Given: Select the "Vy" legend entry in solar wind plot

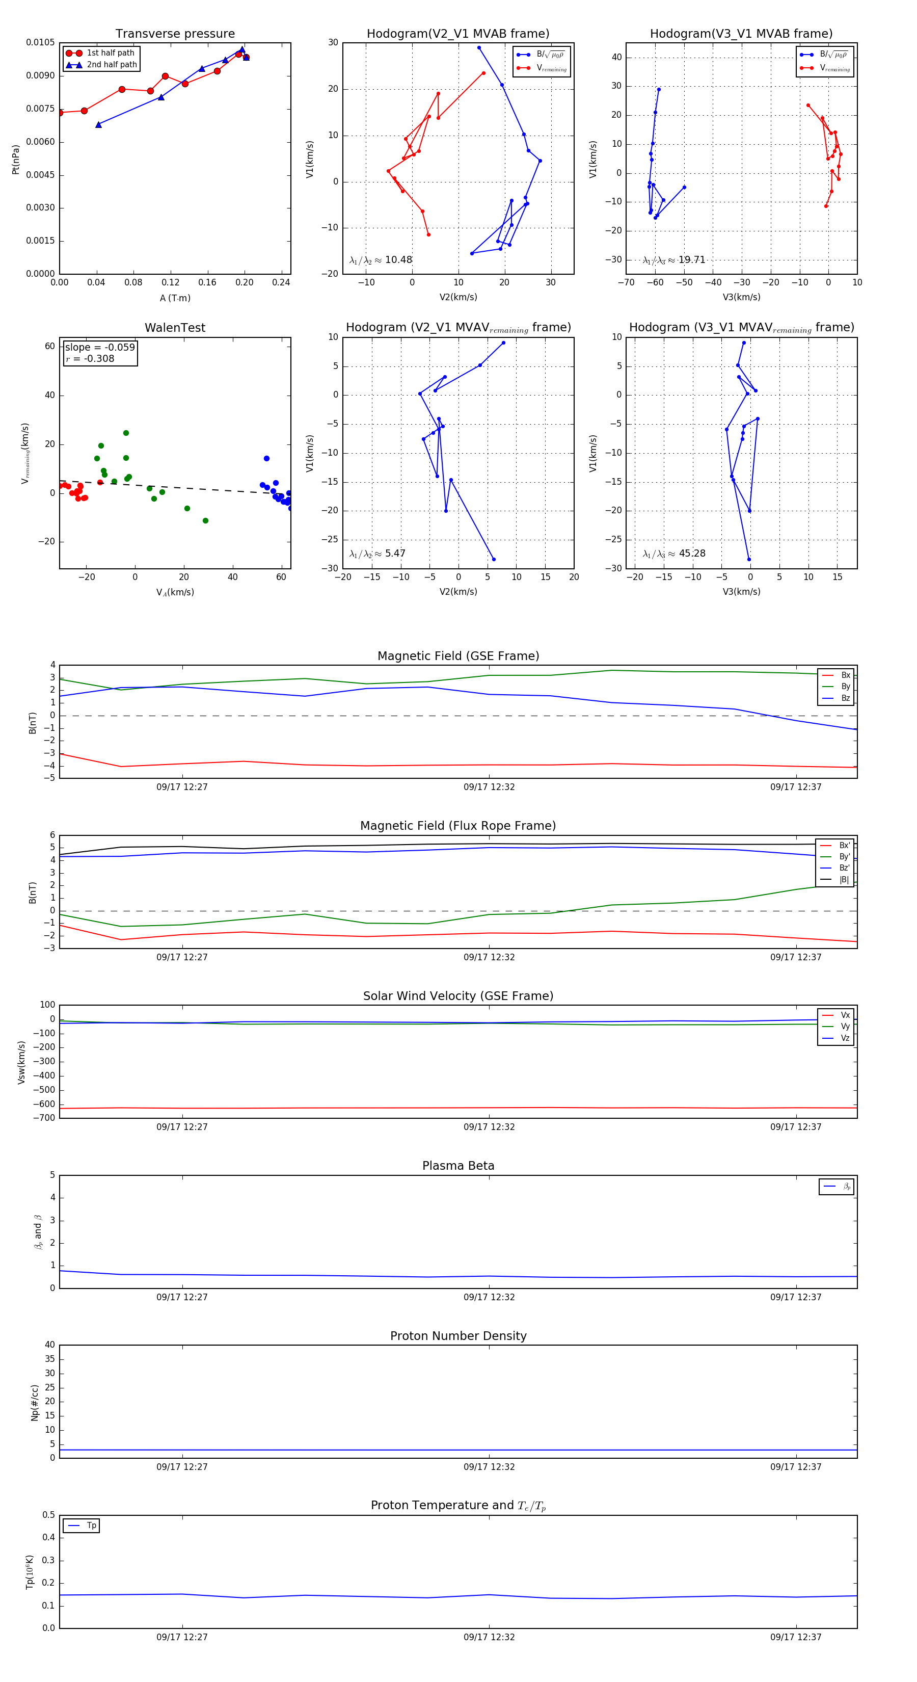Looking at the screenshot, I should (x=836, y=1027).
